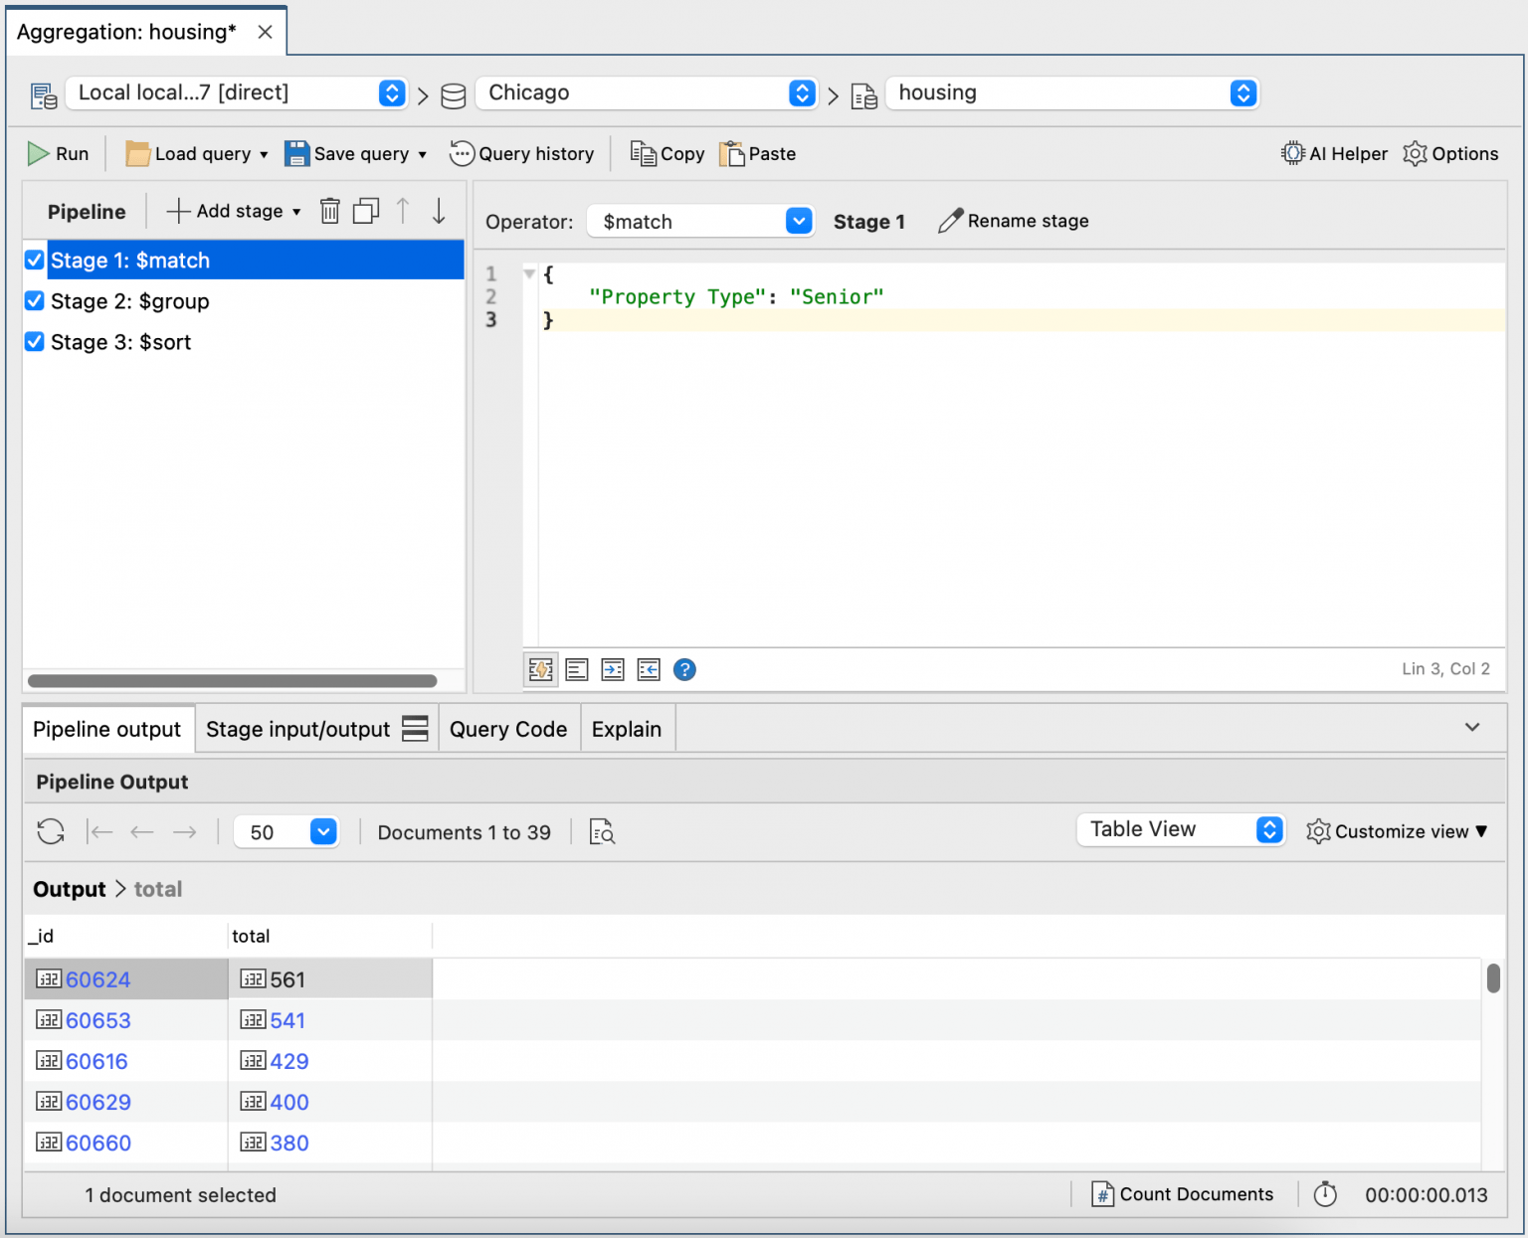This screenshot has width=1528, height=1238.
Task: Click the Rename stage button
Action: (1014, 221)
